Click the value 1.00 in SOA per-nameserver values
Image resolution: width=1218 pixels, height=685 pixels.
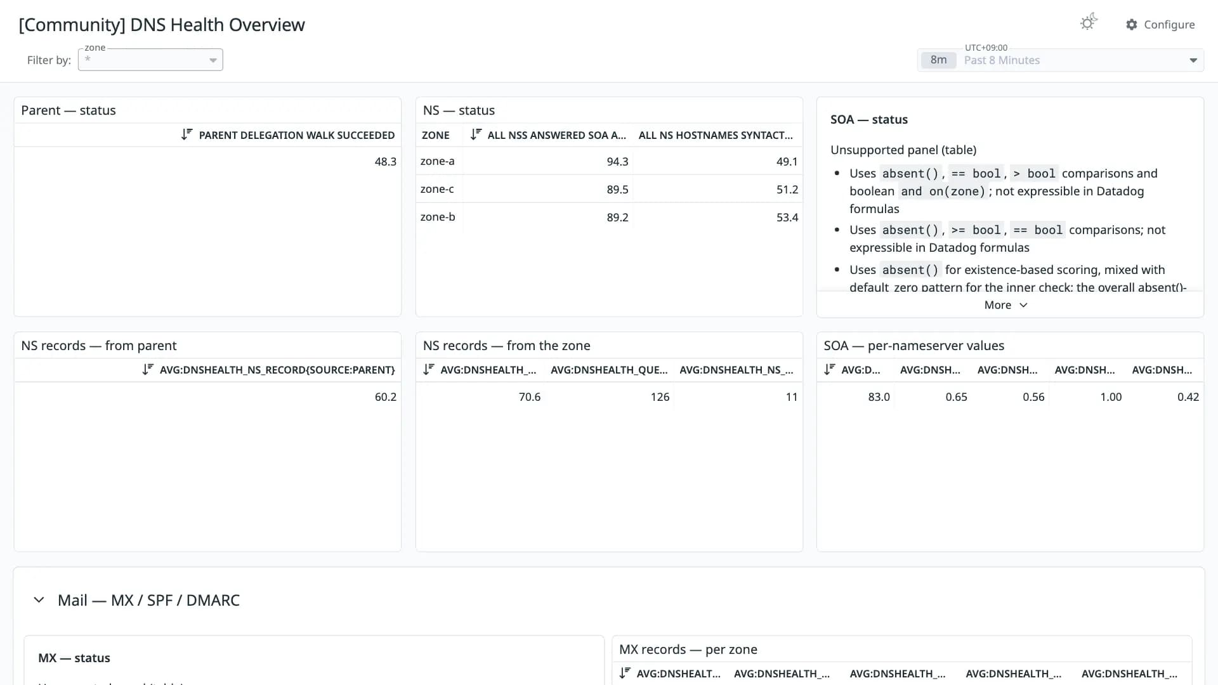[1111, 397]
